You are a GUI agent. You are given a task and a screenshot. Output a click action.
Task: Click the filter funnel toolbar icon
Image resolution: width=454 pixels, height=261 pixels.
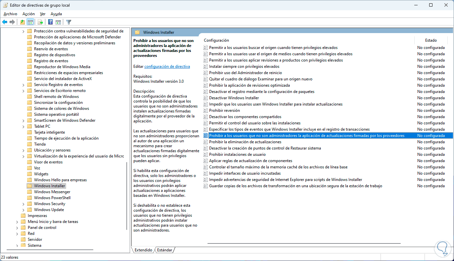tap(68, 22)
